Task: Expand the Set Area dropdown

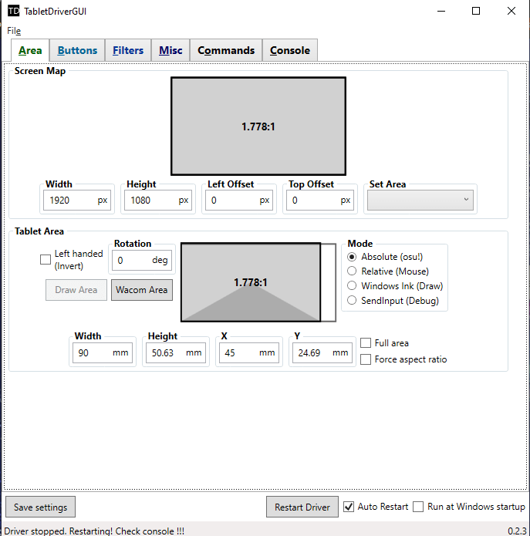Action: coord(420,201)
